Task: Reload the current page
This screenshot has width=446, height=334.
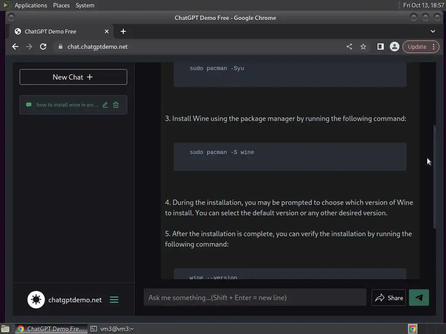Action: pyautogui.click(x=43, y=47)
